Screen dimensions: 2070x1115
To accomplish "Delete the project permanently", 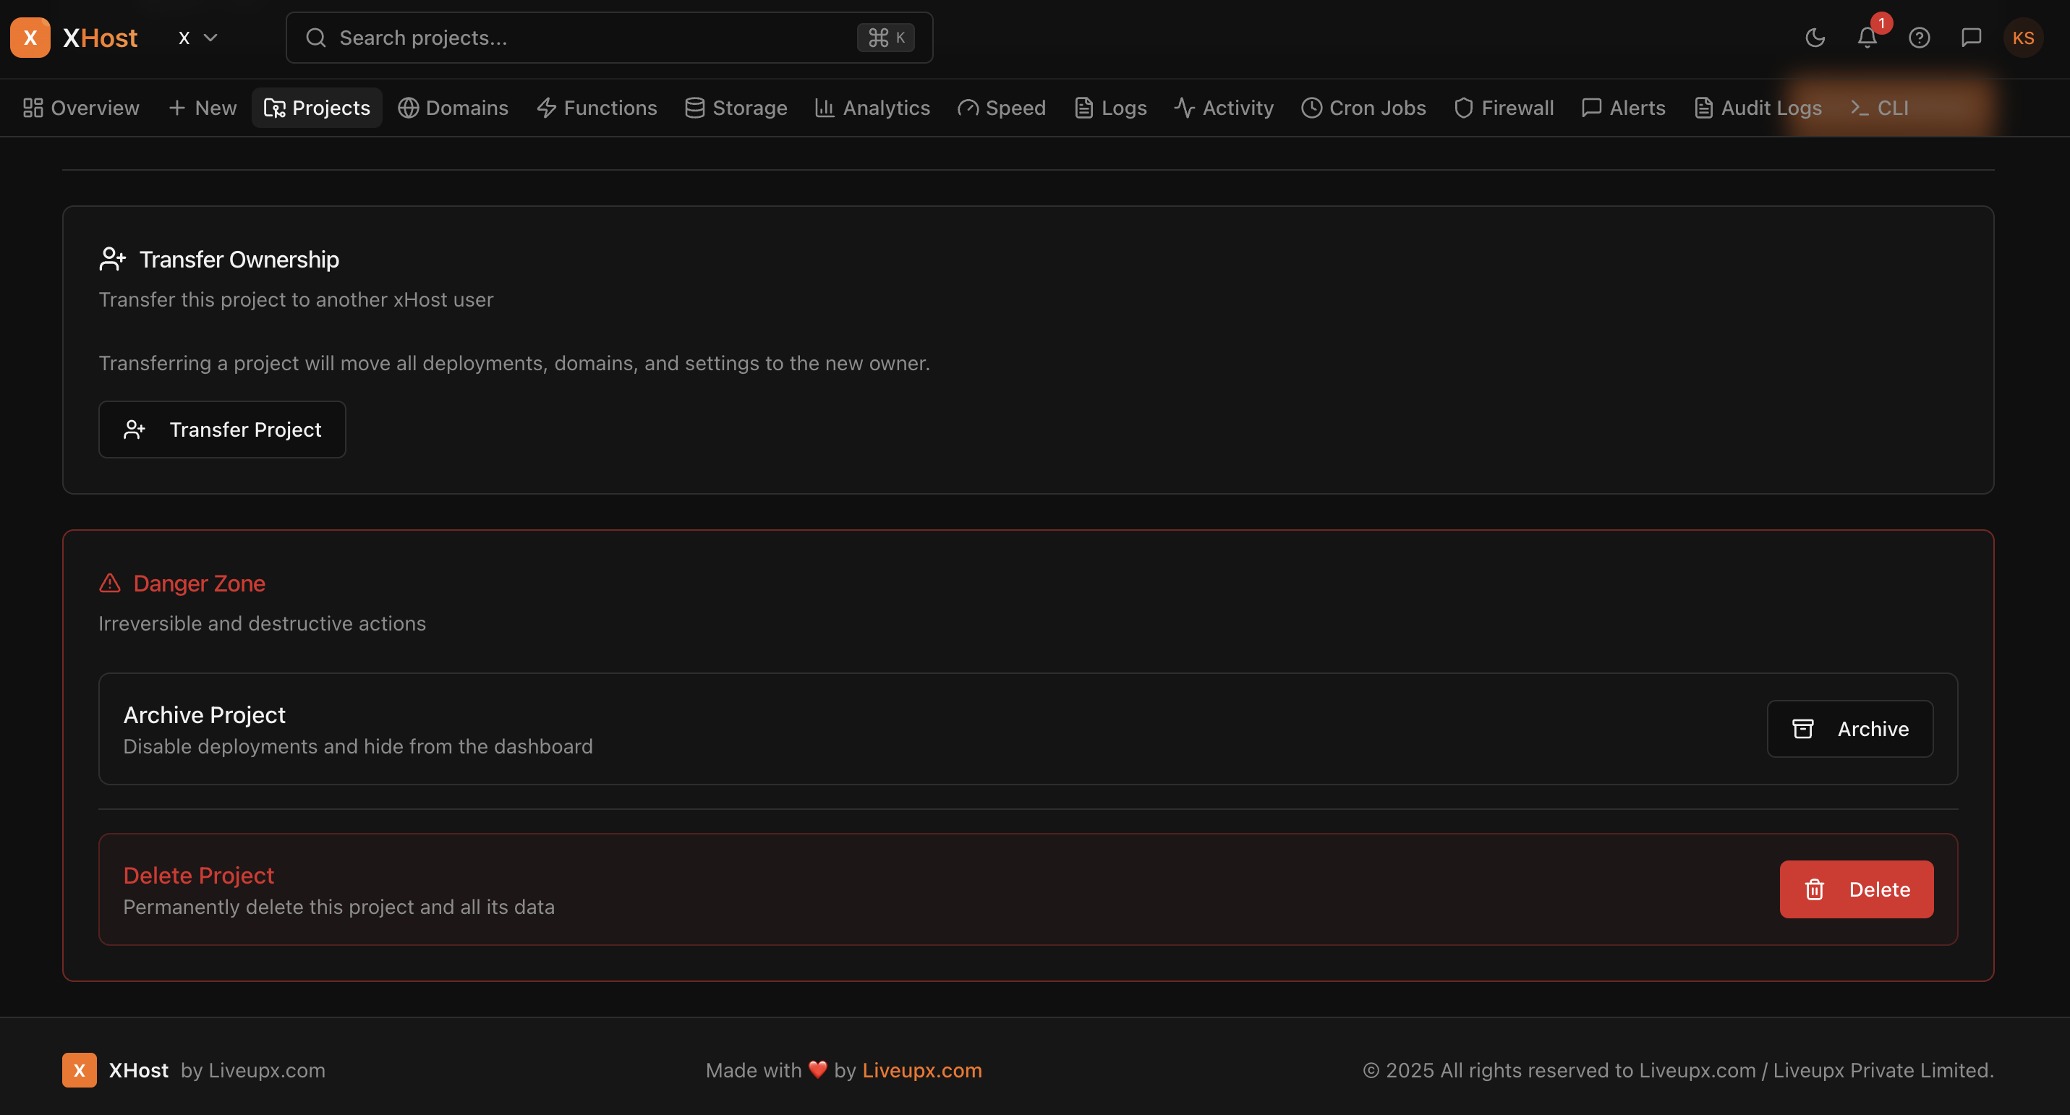I will click(1856, 889).
